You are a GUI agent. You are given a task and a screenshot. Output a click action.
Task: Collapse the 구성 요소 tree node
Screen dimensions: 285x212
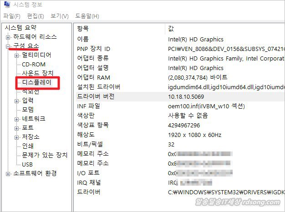(8, 46)
